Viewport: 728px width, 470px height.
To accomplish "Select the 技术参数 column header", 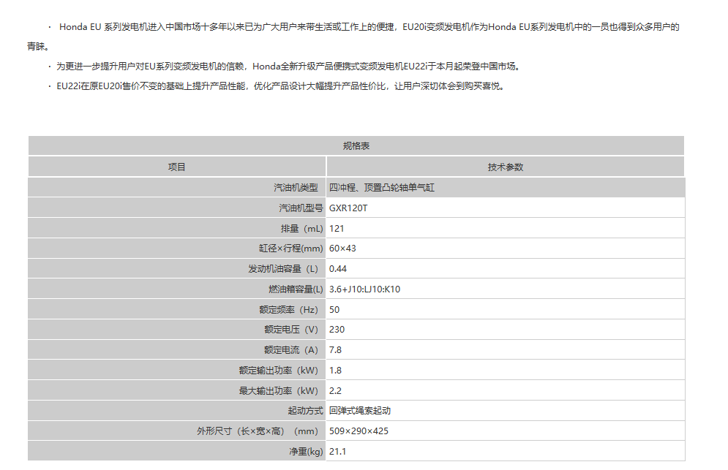I will coord(505,167).
